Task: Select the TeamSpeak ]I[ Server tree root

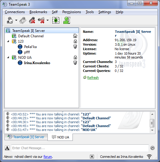Action: point(42,31)
